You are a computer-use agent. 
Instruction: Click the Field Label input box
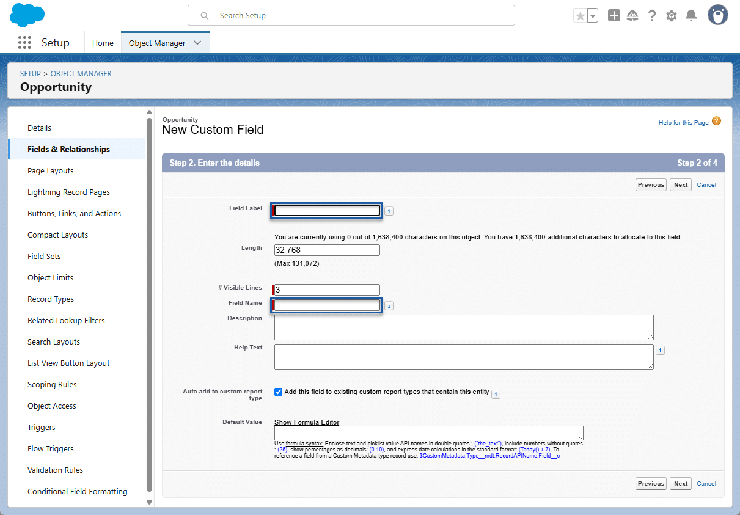(x=327, y=211)
